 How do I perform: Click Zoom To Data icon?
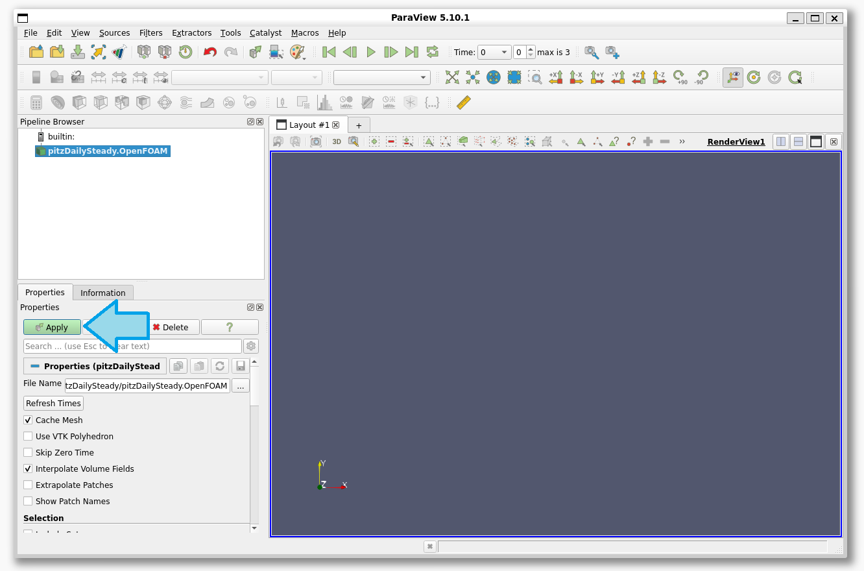(473, 77)
